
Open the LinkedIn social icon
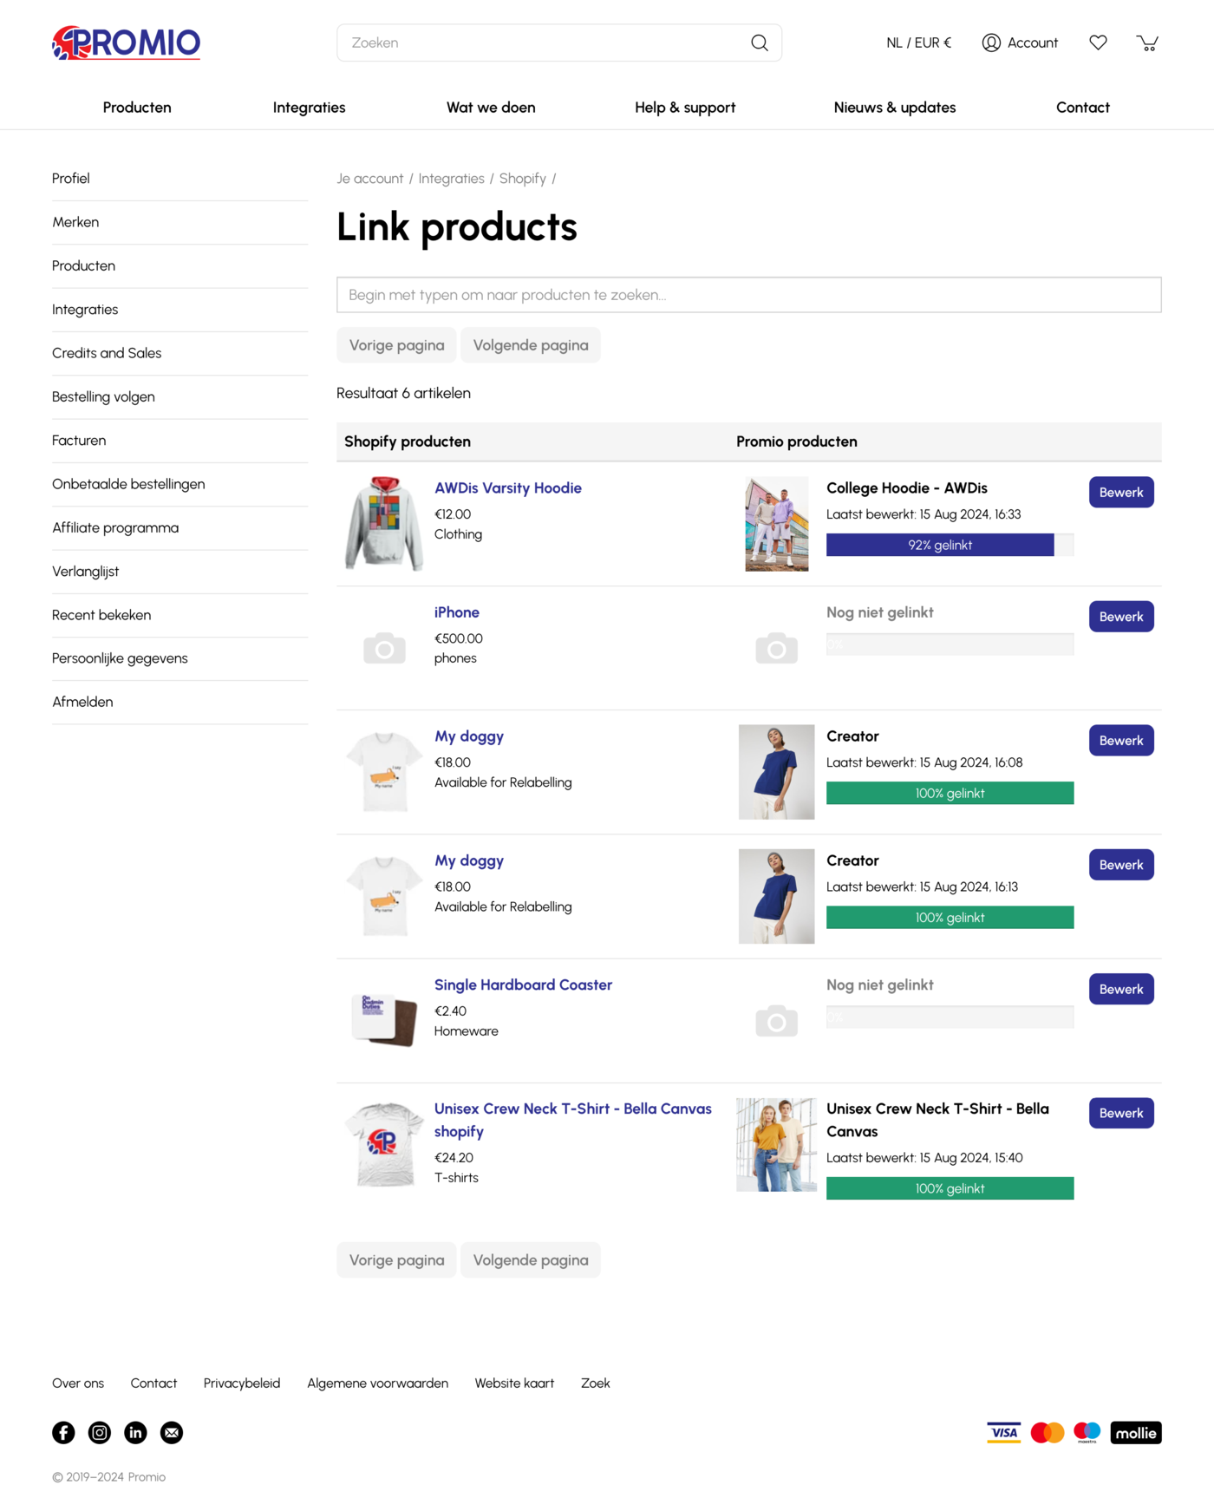(x=135, y=1432)
